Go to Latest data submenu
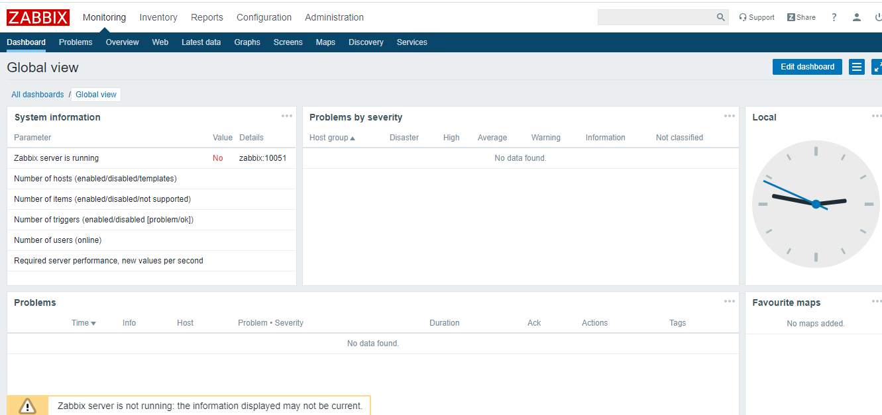The height and width of the screenshot is (415, 882). point(201,42)
